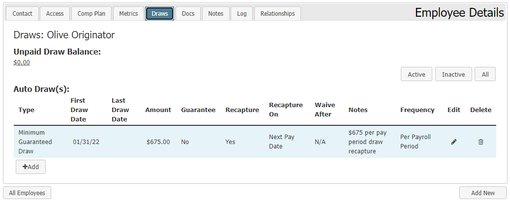Go back to All Employees
Screen dimensions: 510x202
click(x=27, y=193)
